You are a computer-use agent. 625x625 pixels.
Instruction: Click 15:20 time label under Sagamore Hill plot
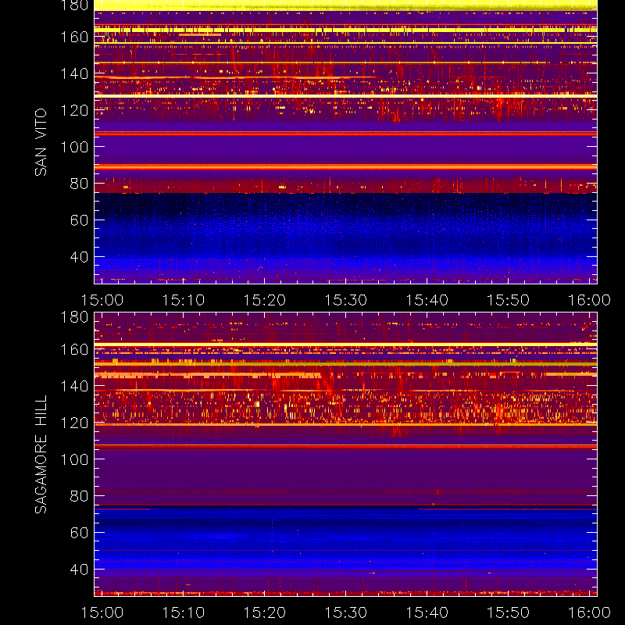265,612
